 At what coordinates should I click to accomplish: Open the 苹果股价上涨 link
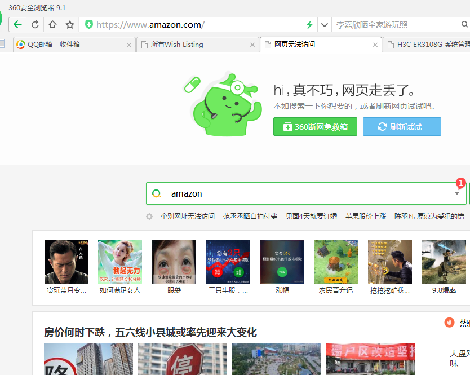[366, 217]
